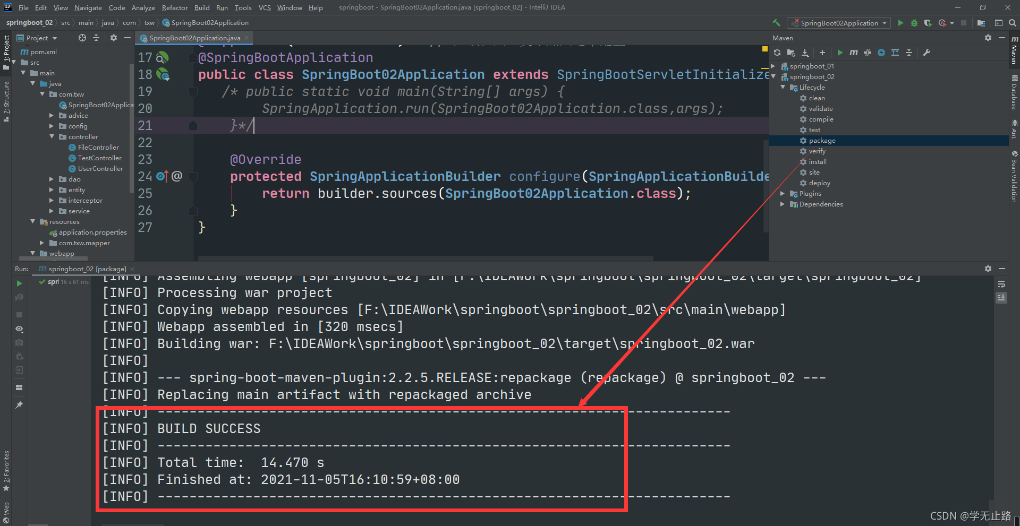Click the 'java' breadcrumb in navigation bar
The image size is (1020, 526).
(108, 23)
